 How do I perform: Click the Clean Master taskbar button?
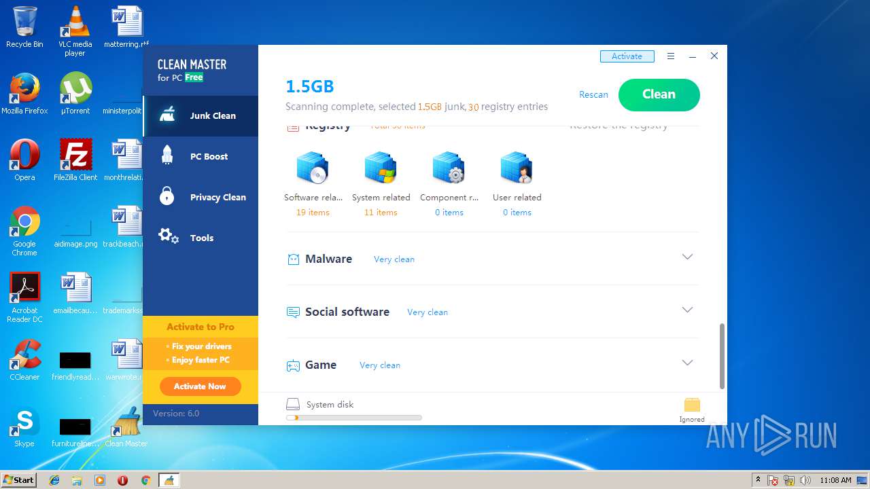pos(169,480)
